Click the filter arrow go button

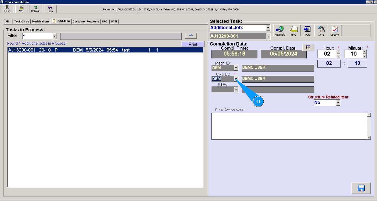tap(191, 36)
